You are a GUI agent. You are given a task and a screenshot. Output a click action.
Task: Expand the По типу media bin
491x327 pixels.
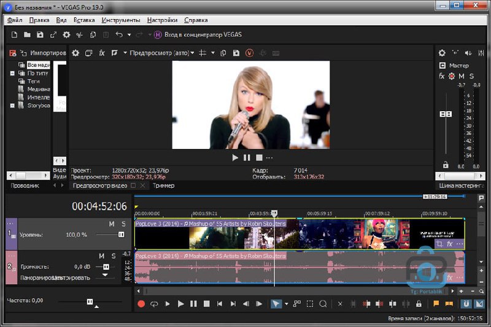pos(12,73)
